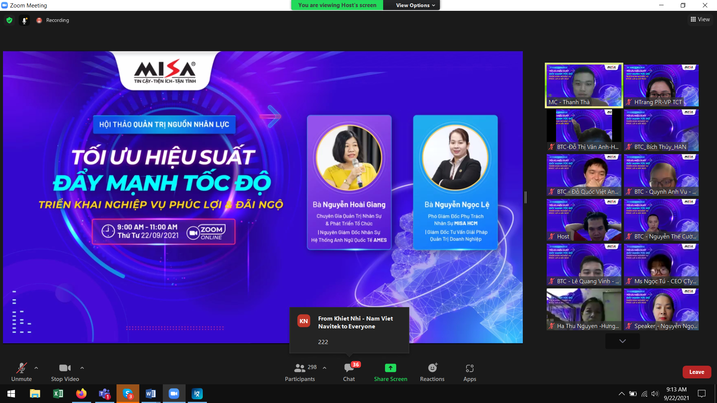This screenshot has width=717, height=403.
Task: Open the Reactions menu
Action: pyautogui.click(x=432, y=372)
